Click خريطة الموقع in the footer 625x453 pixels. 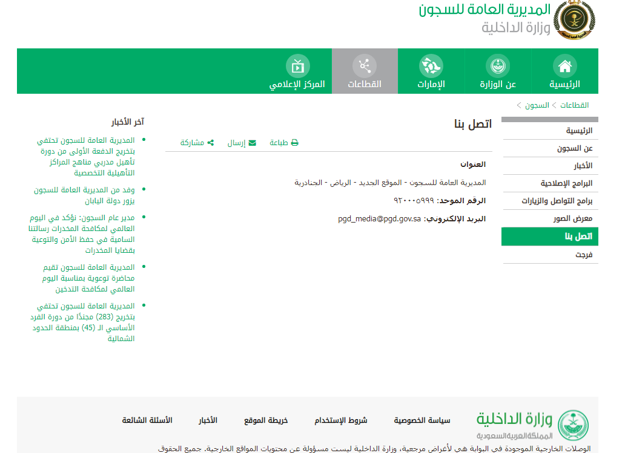coord(266,420)
